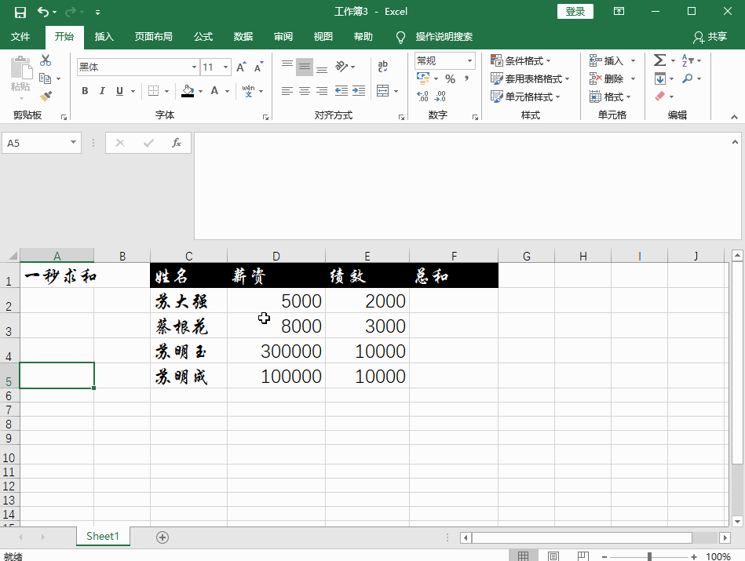Open the Format (格式) cells dropdown
Viewport: 745px width, 561px height.
(610, 97)
